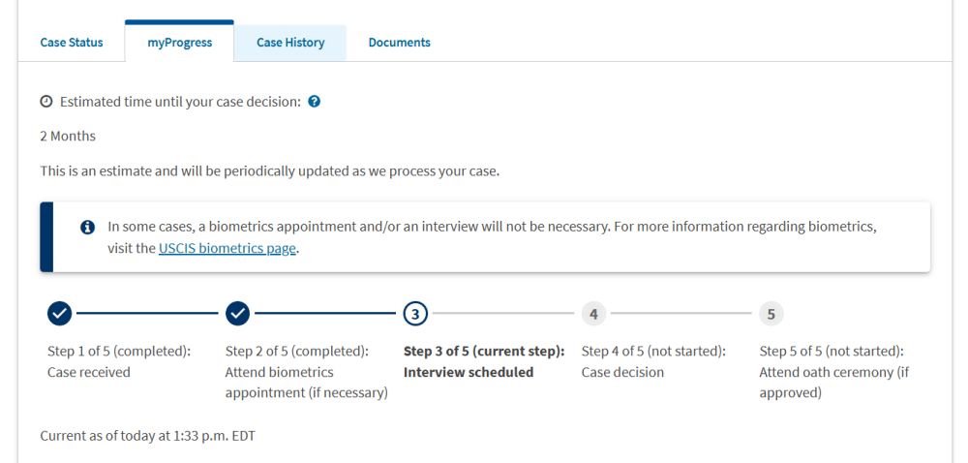Click the gray progress line between steps 3 and 4
This screenshot has width=968, height=463.
pyautogui.click(x=503, y=314)
